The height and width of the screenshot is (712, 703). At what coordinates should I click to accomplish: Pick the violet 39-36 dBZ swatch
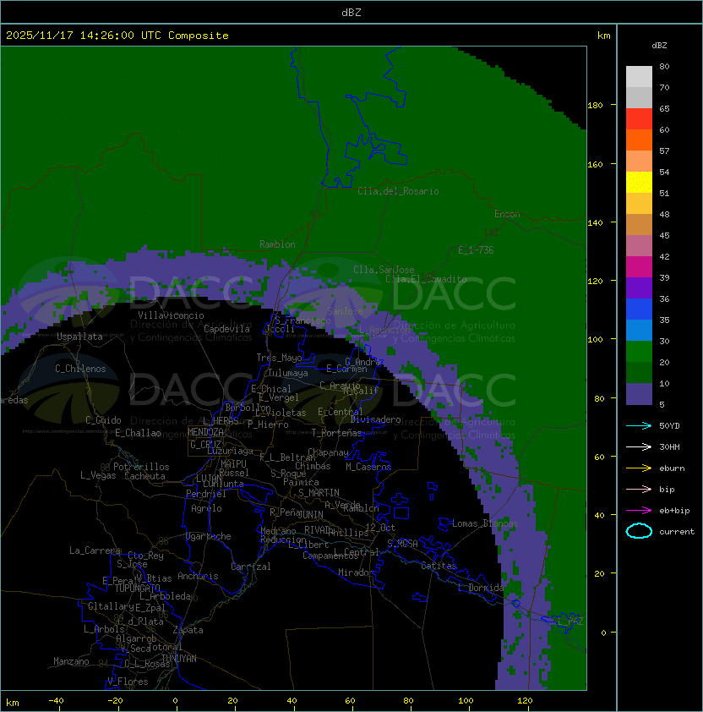[x=639, y=288]
